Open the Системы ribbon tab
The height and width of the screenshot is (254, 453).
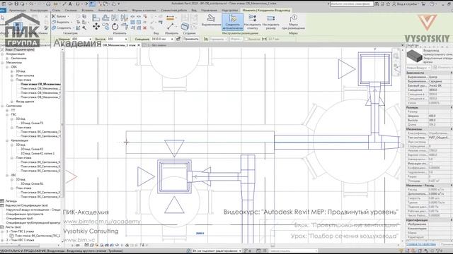pyautogui.click(x=71, y=10)
